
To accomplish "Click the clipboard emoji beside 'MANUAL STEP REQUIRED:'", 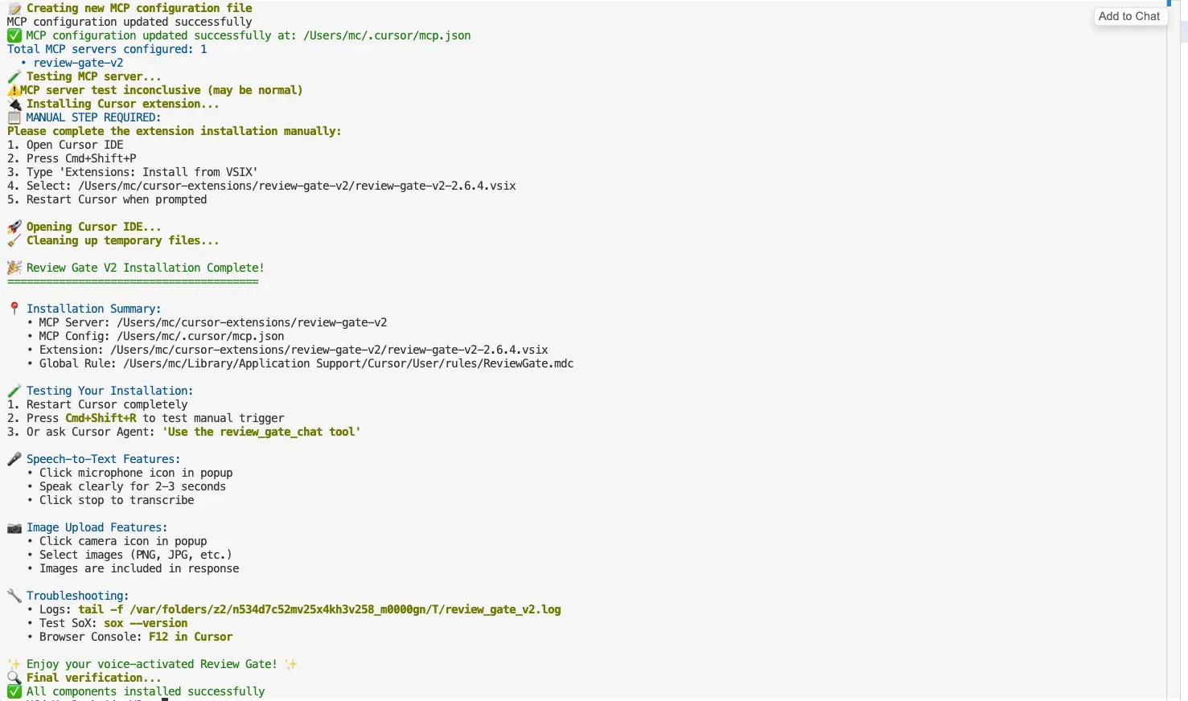I will (14, 117).
